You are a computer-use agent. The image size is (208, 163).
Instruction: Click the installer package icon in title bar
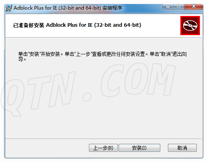pyautogui.click(x=9, y=8)
